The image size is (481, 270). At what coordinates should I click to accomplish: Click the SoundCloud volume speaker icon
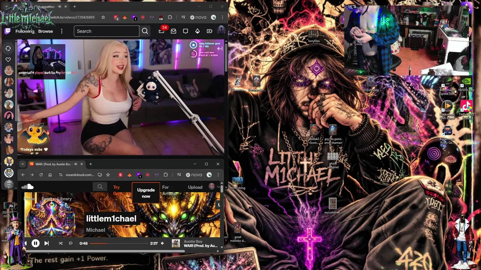pyautogui.click(x=162, y=243)
